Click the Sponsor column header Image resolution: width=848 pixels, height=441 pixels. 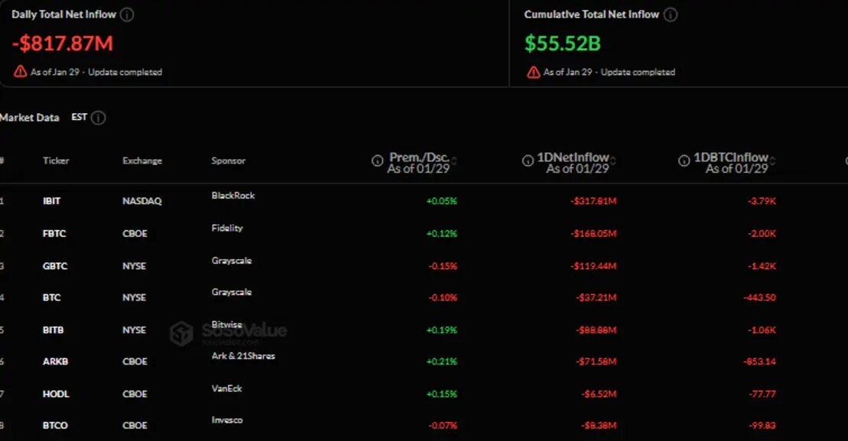tap(228, 161)
